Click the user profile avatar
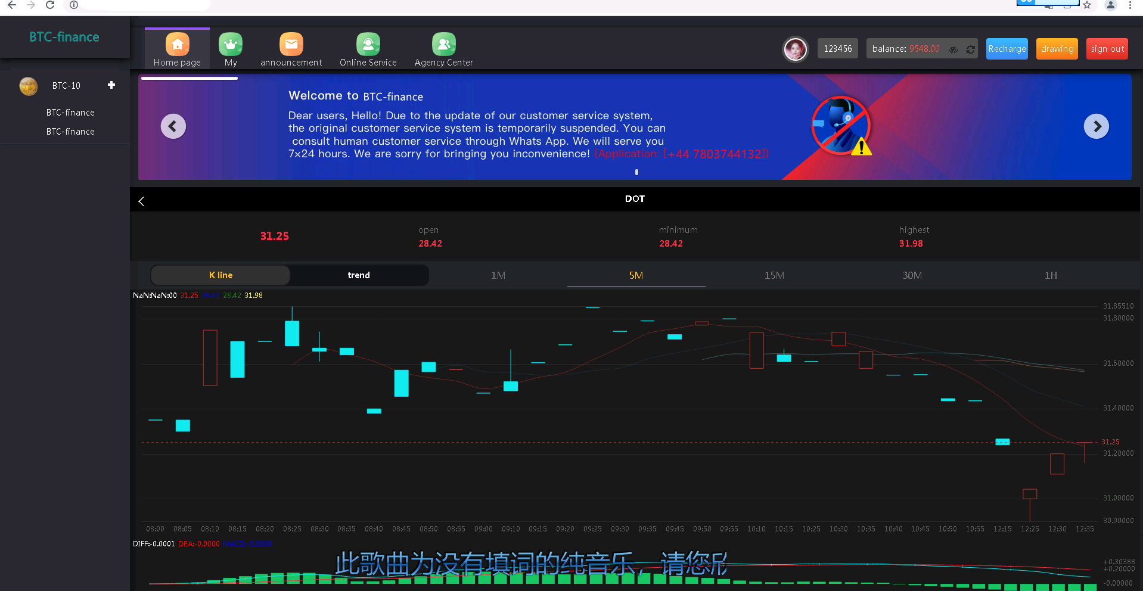 click(795, 49)
